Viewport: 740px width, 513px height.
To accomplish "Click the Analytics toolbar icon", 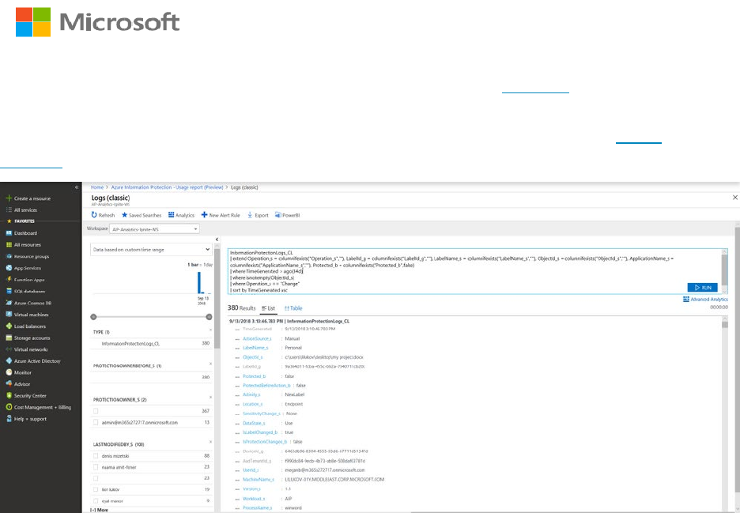I will 172,215.
